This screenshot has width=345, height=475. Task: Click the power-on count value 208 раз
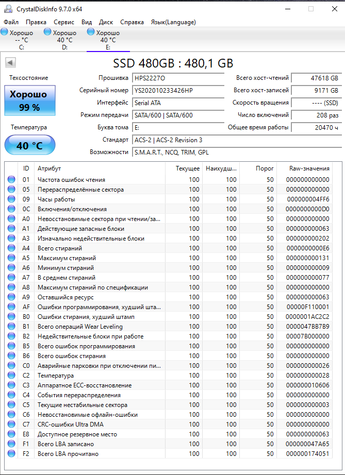point(317,115)
